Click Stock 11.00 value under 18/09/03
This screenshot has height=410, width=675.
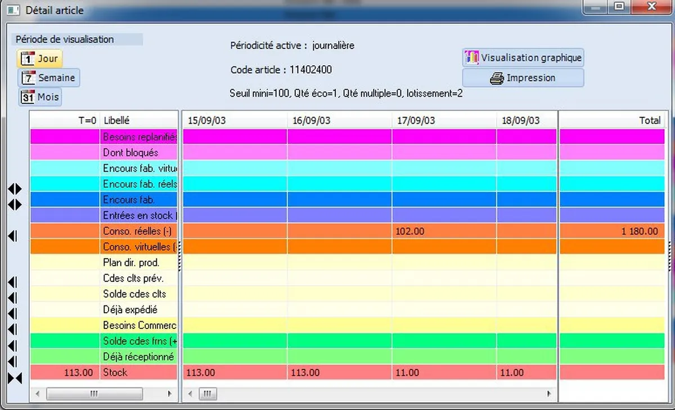pos(512,372)
